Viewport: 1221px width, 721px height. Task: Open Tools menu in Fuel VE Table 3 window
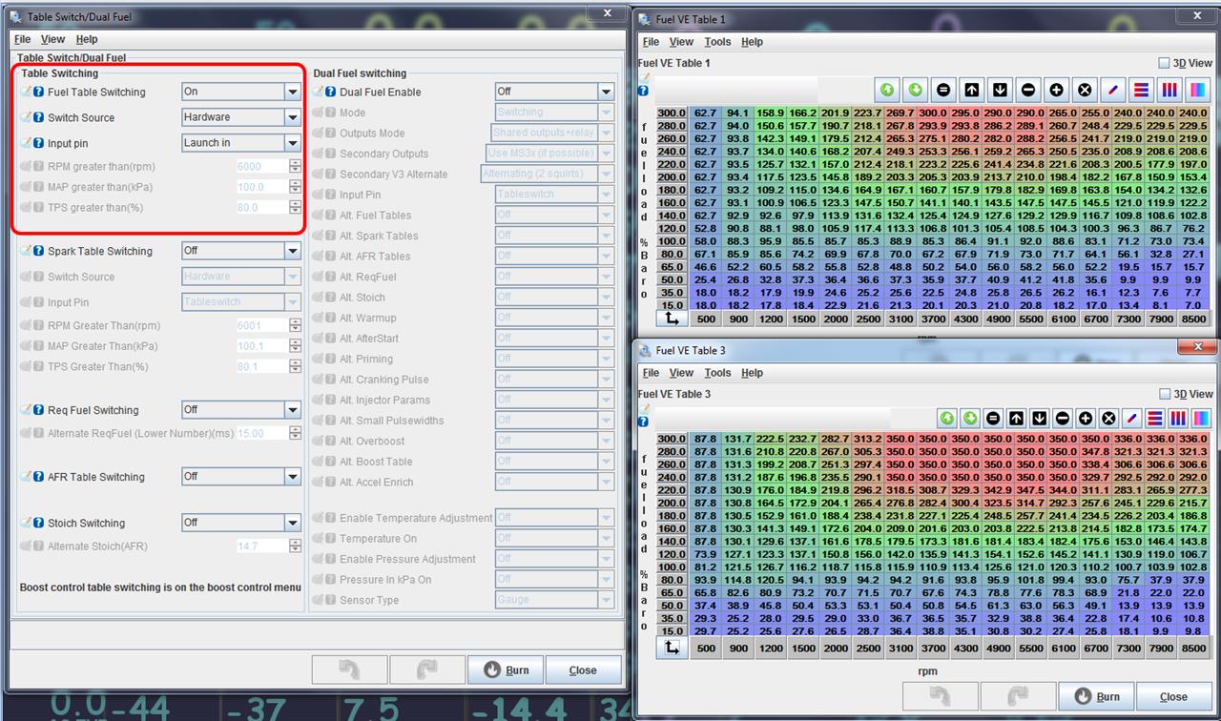pyautogui.click(x=717, y=373)
